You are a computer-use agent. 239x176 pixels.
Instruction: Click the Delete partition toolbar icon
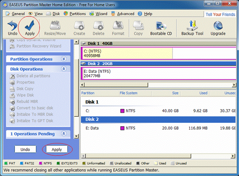pos(98,28)
